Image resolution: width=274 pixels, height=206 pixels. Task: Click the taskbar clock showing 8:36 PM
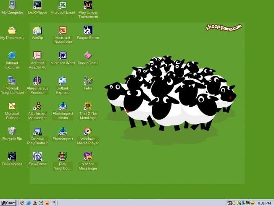point(264,203)
